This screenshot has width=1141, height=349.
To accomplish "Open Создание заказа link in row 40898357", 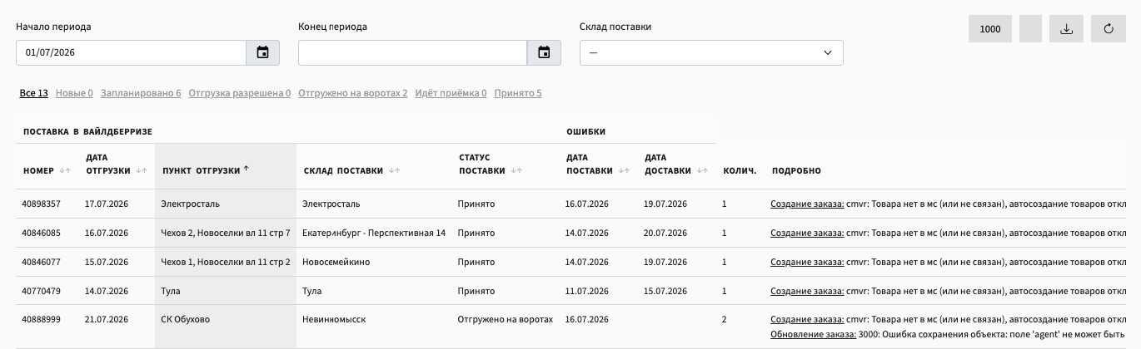I will 807,204.
